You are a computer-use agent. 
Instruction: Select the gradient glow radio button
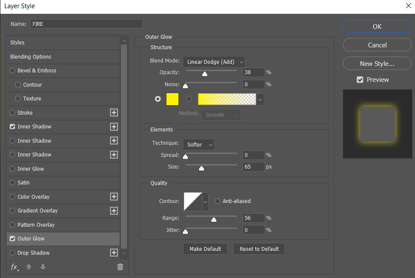point(188,99)
